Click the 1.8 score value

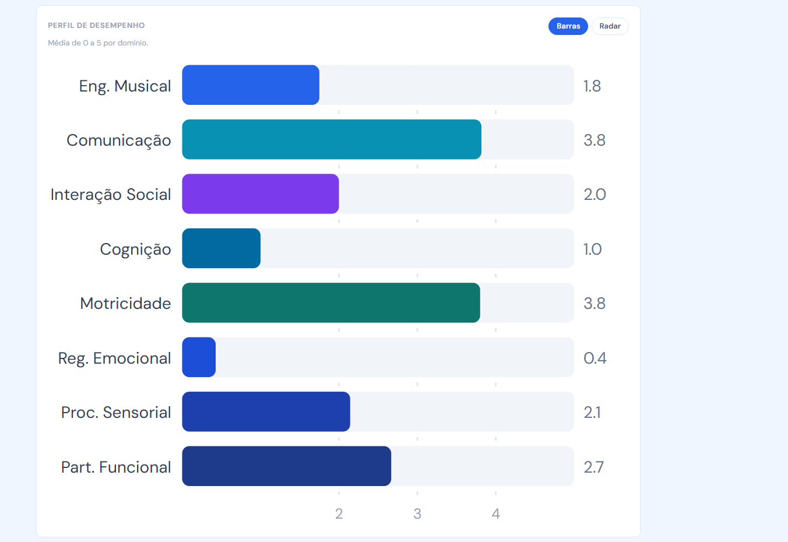(x=592, y=86)
